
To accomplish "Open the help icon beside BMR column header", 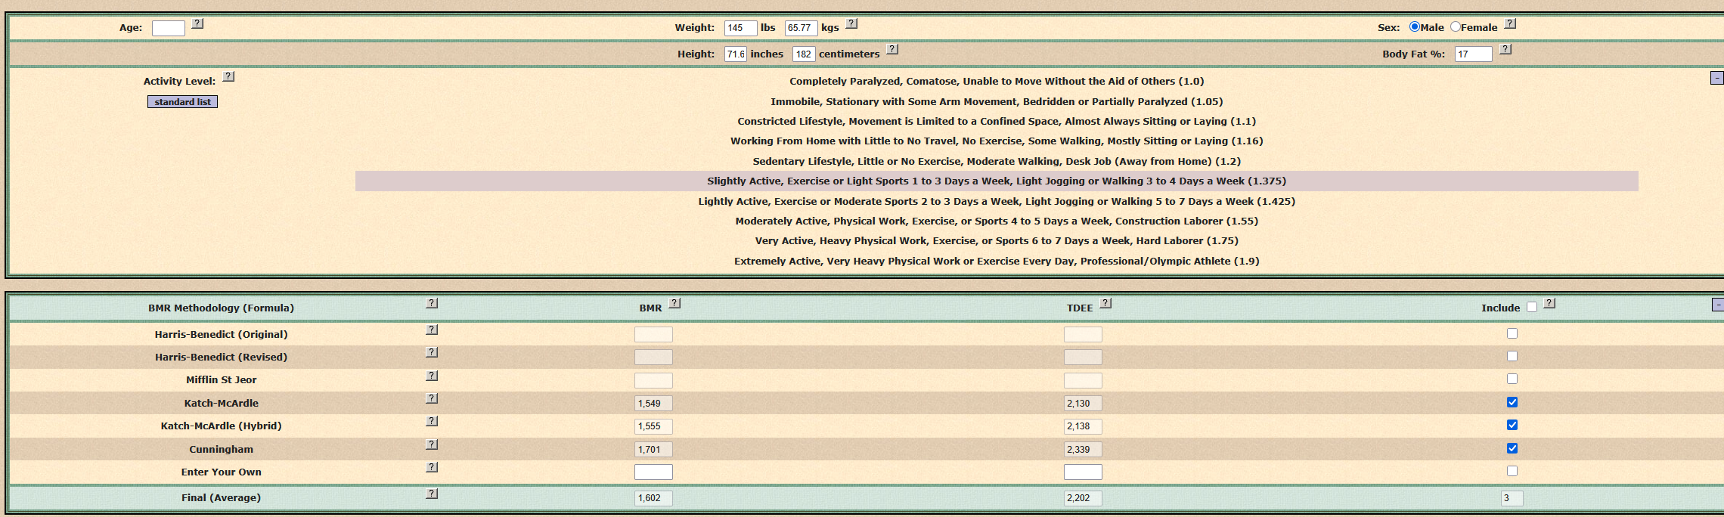I will pos(674,303).
